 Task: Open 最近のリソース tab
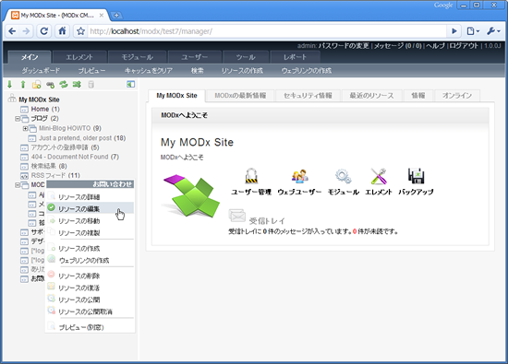tap(371, 96)
